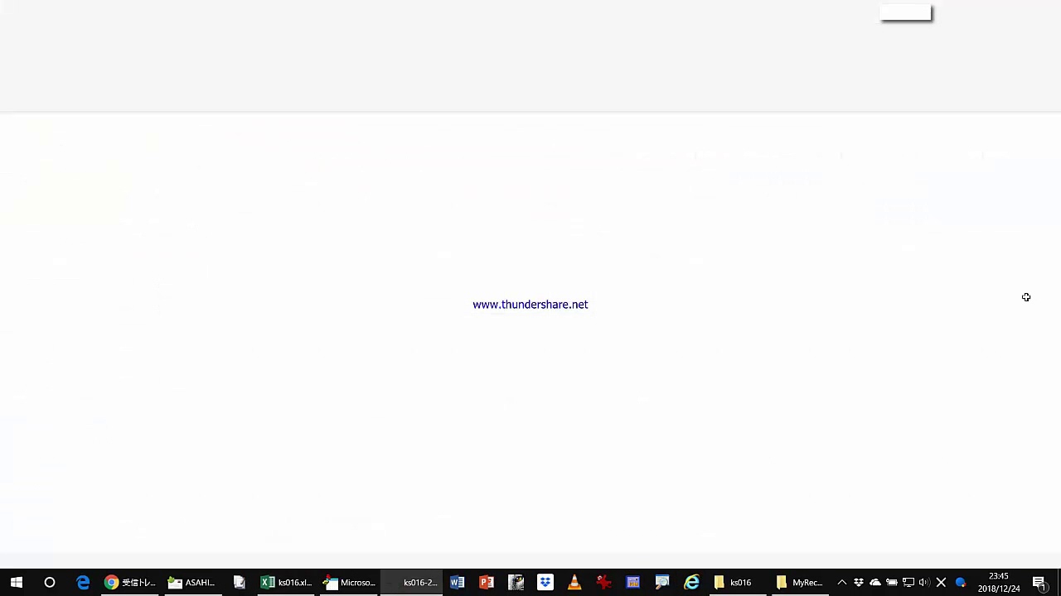
Task: Click the Cortana circle icon
Action: click(50, 583)
